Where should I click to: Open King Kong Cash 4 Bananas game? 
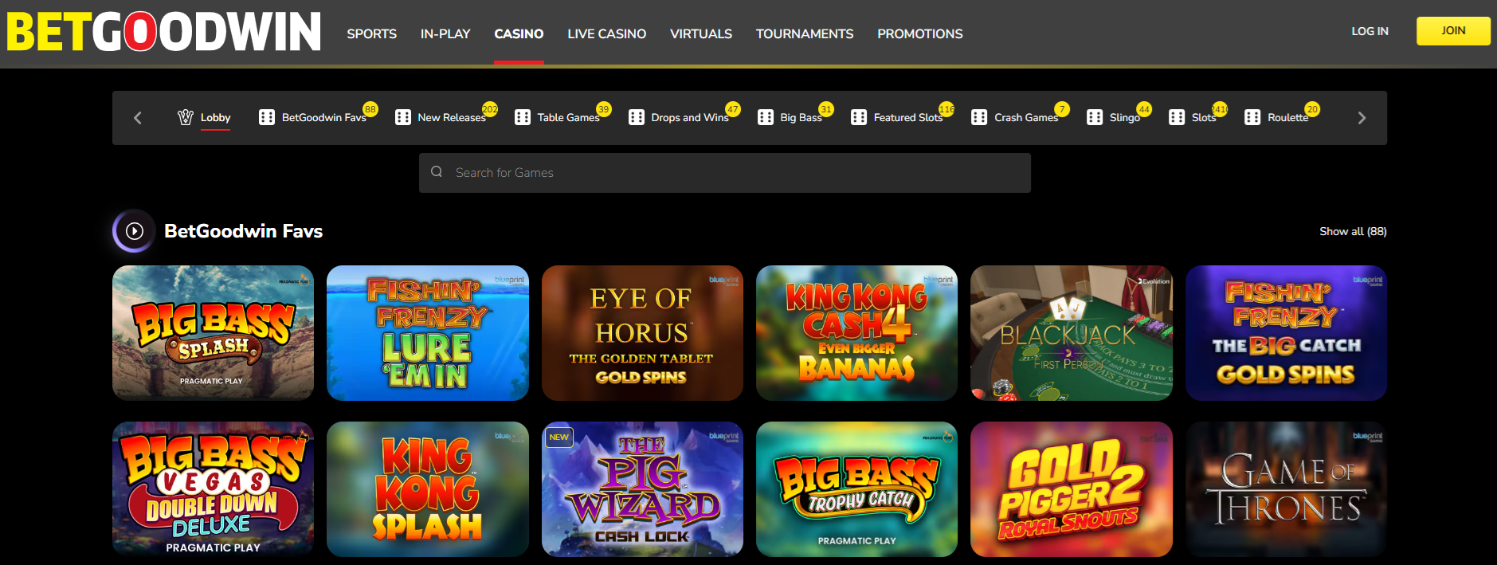tap(856, 333)
